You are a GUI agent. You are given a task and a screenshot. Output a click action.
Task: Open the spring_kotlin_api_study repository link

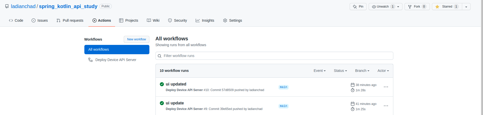click(68, 6)
